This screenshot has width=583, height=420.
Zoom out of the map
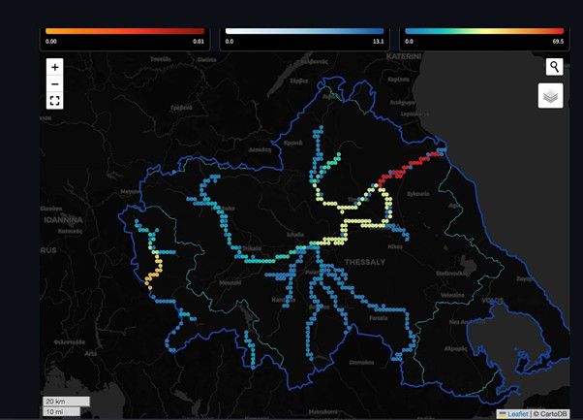pos(55,83)
